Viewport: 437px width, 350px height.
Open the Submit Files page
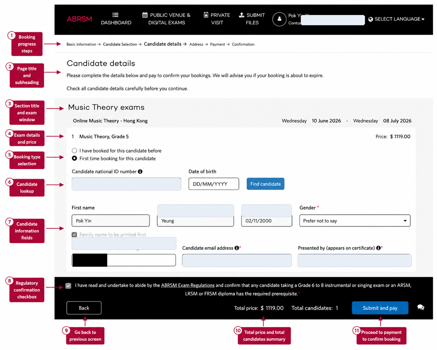tap(252, 19)
